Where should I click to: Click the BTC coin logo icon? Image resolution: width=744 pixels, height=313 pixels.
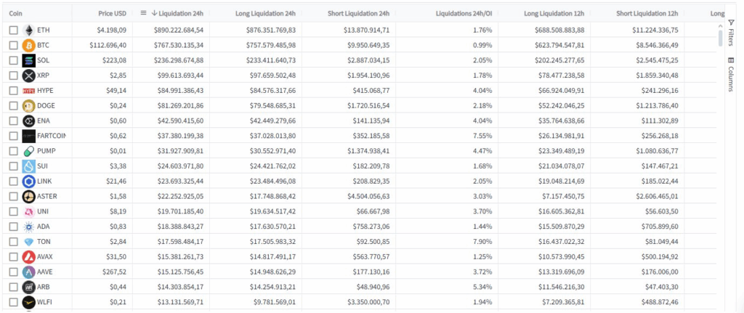pyautogui.click(x=29, y=45)
